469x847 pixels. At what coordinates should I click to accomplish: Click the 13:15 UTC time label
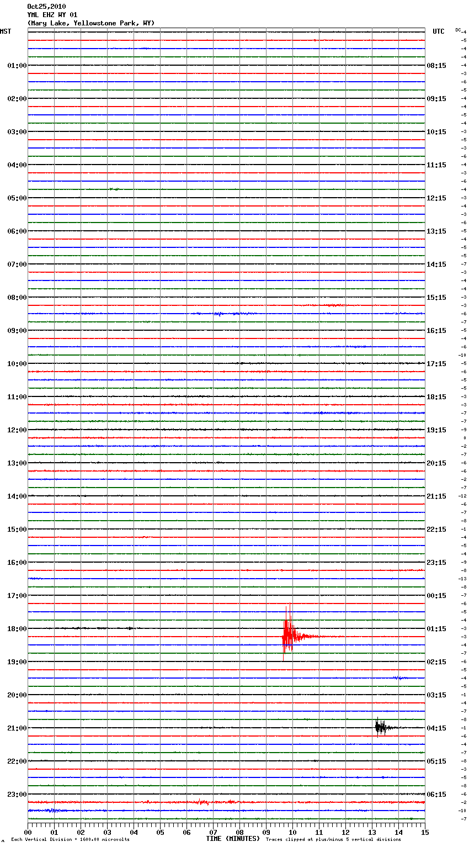(436, 231)
